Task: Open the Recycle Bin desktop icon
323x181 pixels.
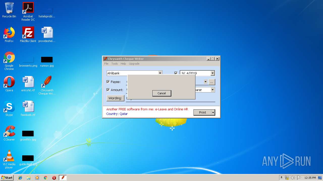Action: pyautogui.click(x=9, y=10)
